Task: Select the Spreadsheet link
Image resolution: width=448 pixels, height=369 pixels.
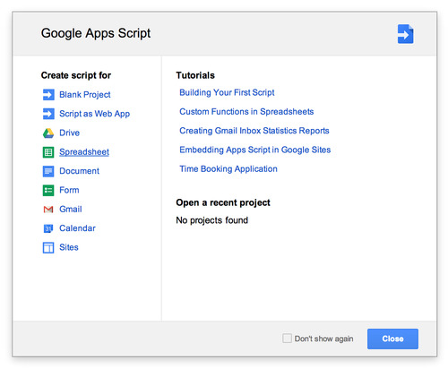Action: [x=84, y=152]
